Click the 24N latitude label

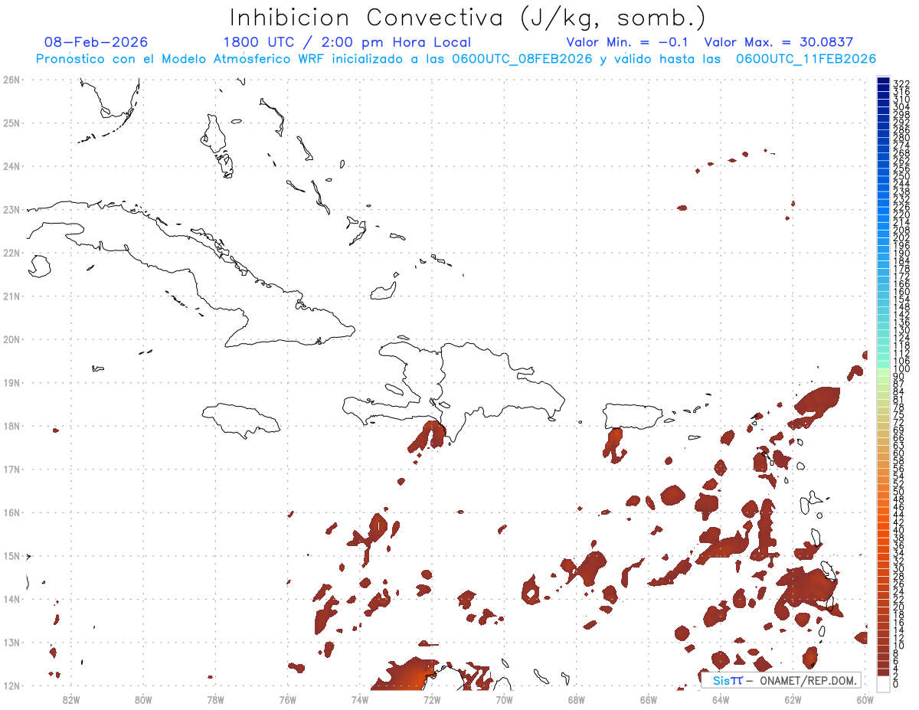[11, 166]
